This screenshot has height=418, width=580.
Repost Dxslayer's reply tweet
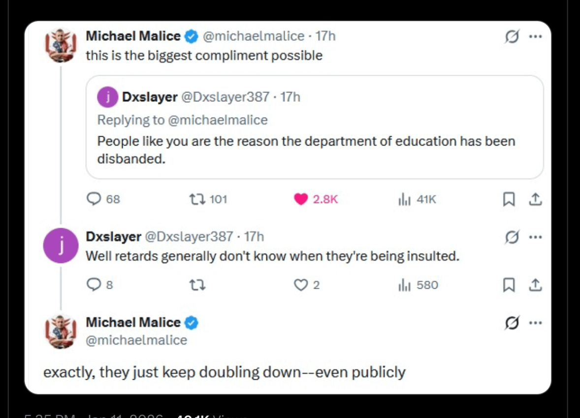(197, 285)
